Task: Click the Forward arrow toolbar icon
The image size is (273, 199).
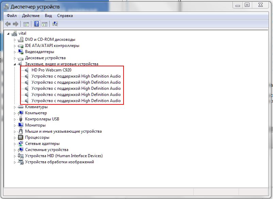Action: (x=16, y=24)
